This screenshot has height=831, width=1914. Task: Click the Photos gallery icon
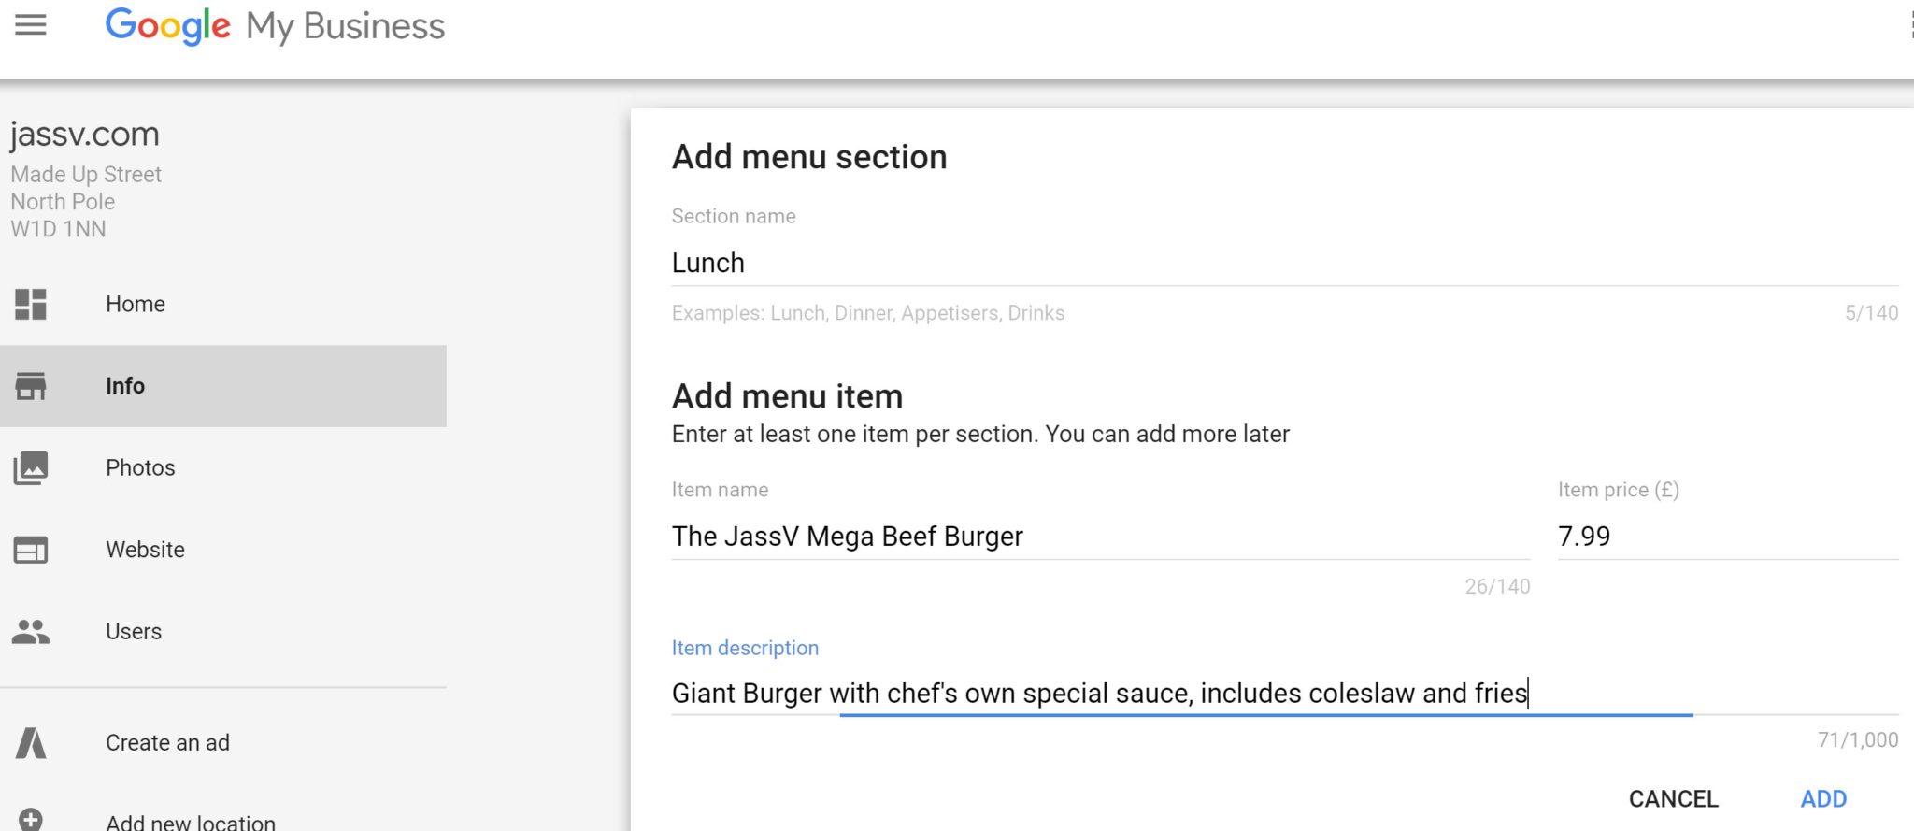[30, 467]
